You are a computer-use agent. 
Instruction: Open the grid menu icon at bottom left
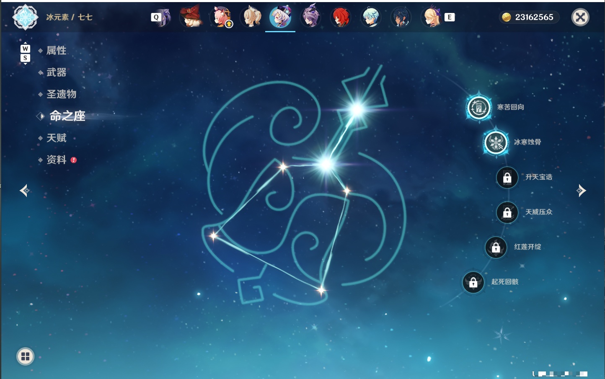tap(25, 356)
